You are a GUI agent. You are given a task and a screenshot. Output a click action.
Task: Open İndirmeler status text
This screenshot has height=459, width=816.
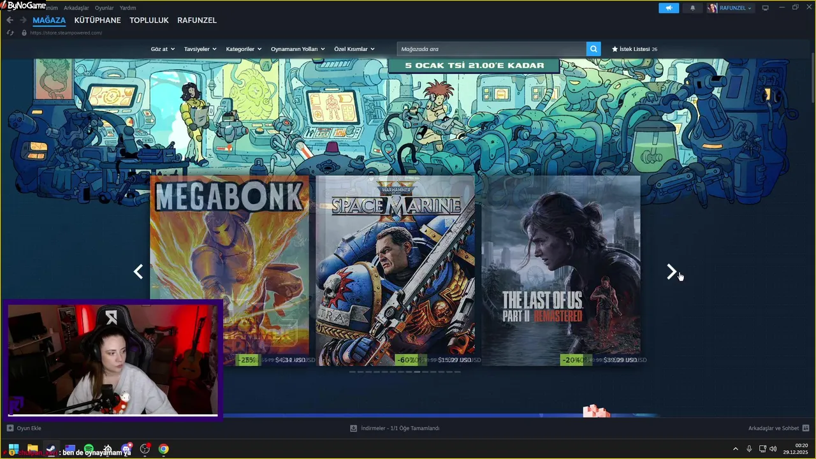coord(400,428)
